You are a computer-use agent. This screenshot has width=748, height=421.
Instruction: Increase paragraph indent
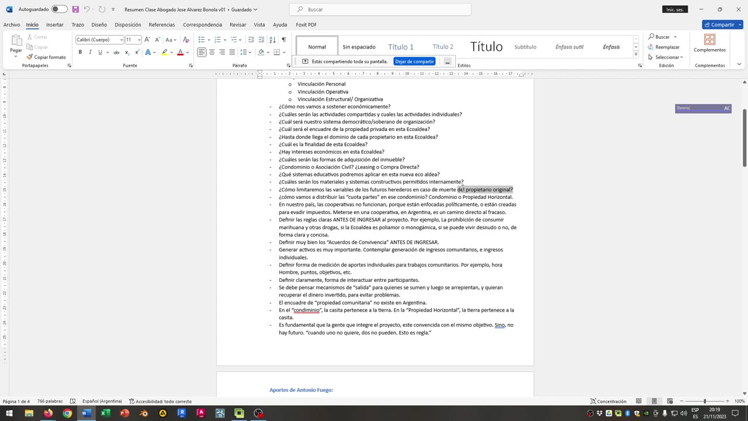[x=261, y=39]
